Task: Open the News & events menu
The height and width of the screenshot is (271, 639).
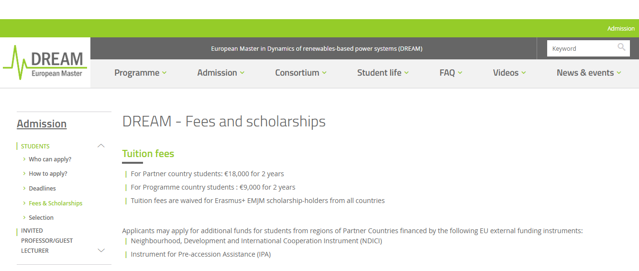Action: pyautogui.click(x=589, y=73)
